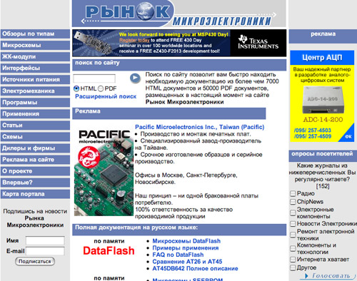Select the PDF radio button
This screenshot has width=357, height=281.
pyautogui.click(x=101, y=88)
